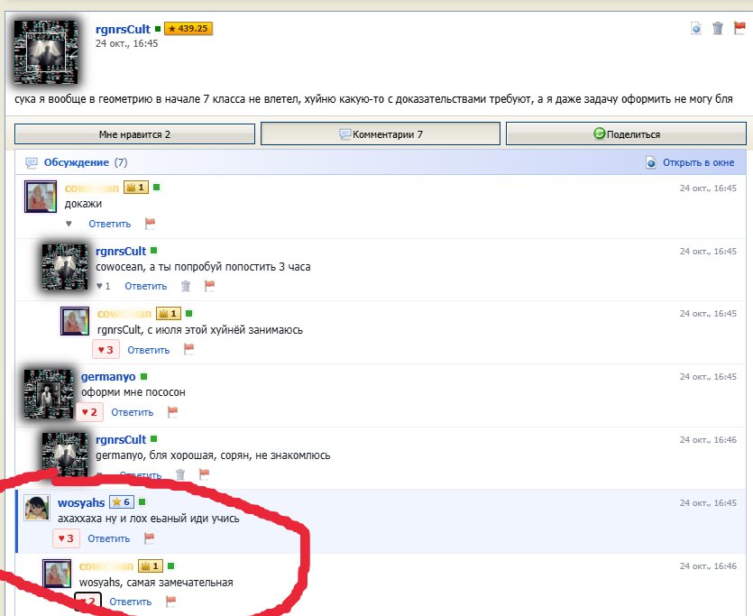This screenshot has height=616, width=753.
Task: Toggle the 3-likes heart on the "с июля" comment
Action: (106, 350)
